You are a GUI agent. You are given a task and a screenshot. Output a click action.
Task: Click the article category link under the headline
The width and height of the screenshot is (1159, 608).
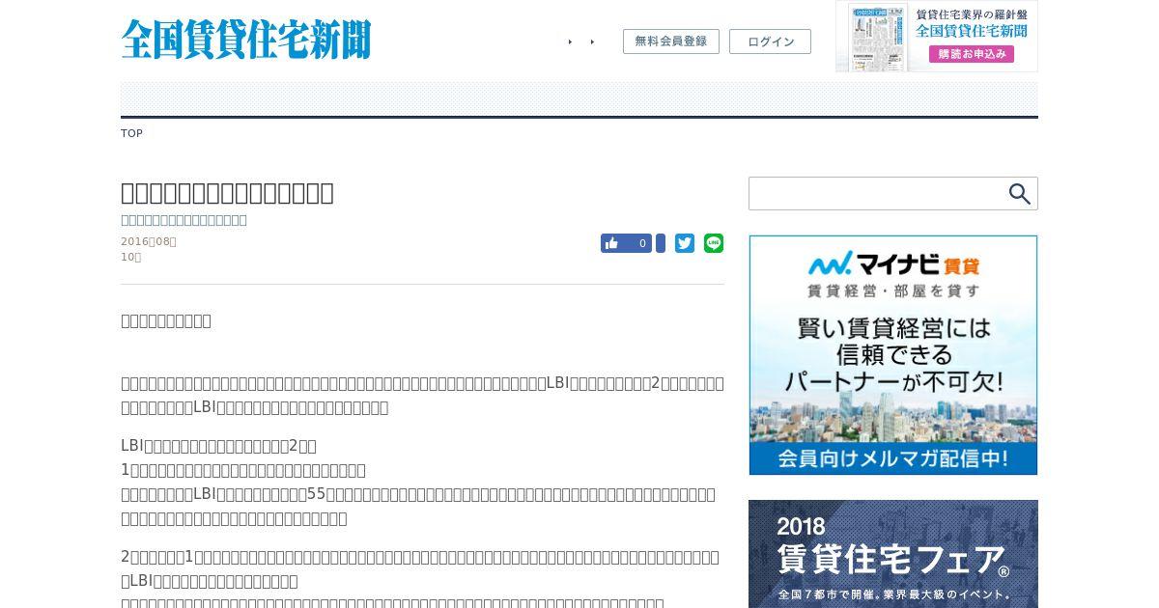184,220
